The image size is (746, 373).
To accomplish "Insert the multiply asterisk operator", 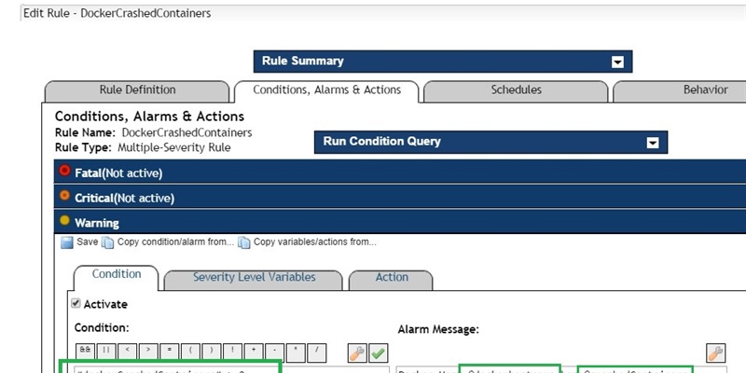I will [296, 352].
